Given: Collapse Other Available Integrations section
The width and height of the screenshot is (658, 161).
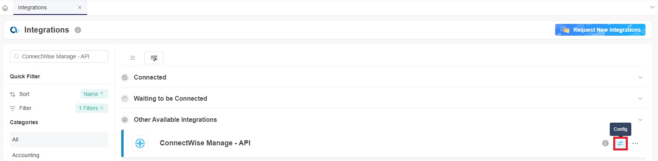Looking at the screenshot, I should (640, 120).
